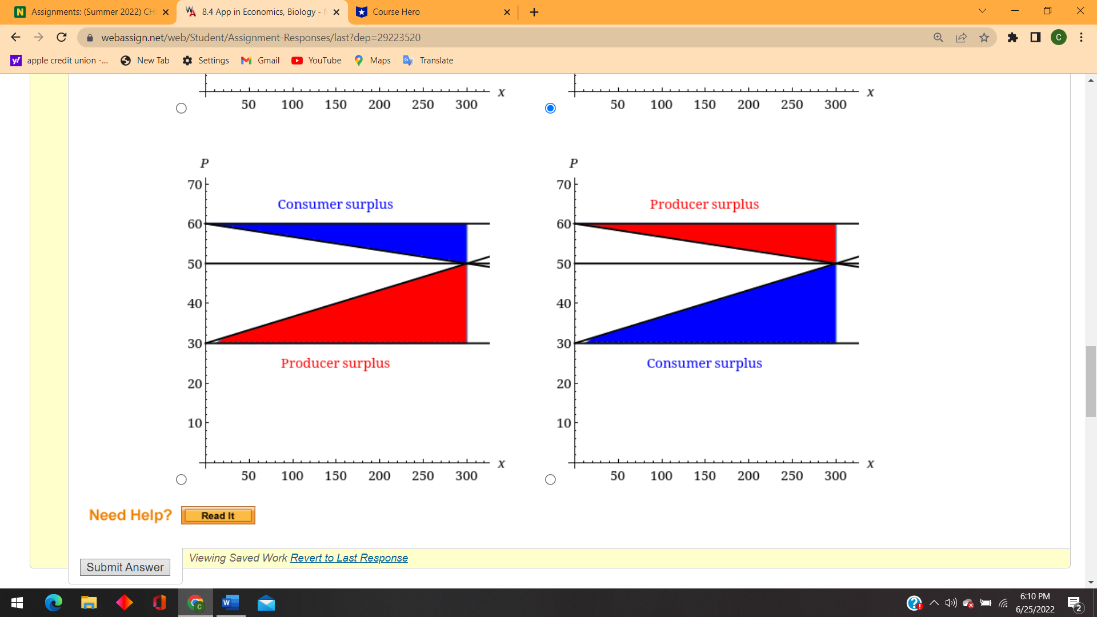Click the zoom magnifier in address bar
Screen dimensions: 1097x617
(938, 38)
